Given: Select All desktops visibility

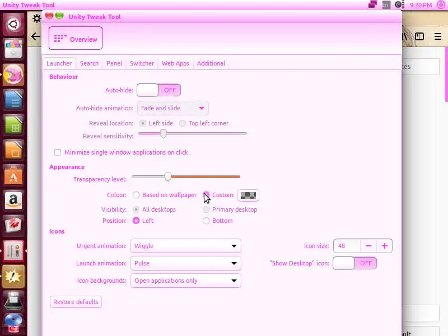Looking at the screenshot, I should pyautogui.click(x=136, y=209).
